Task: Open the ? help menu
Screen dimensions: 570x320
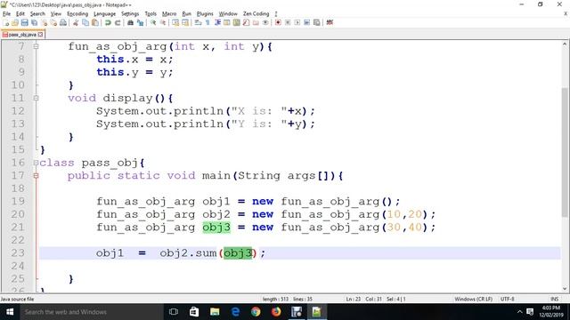Action: point(276,14)
